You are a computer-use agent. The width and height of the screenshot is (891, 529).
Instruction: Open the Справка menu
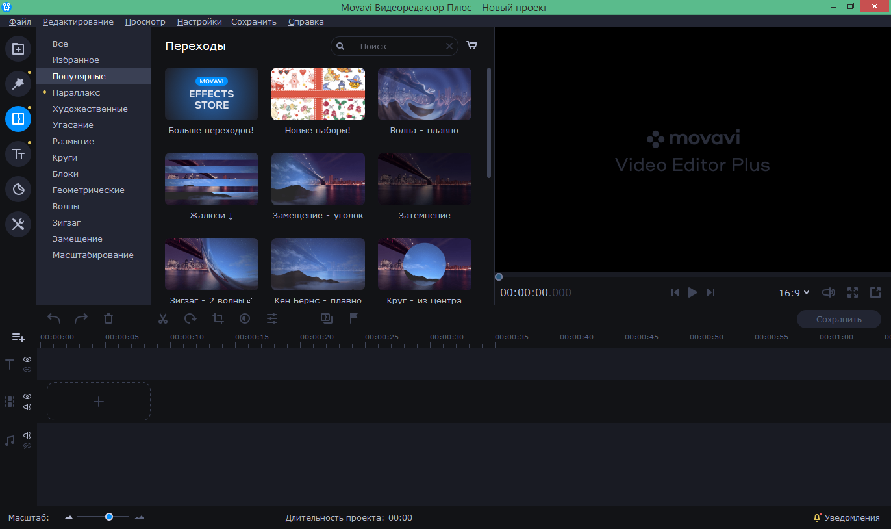(x=306, y=21)
